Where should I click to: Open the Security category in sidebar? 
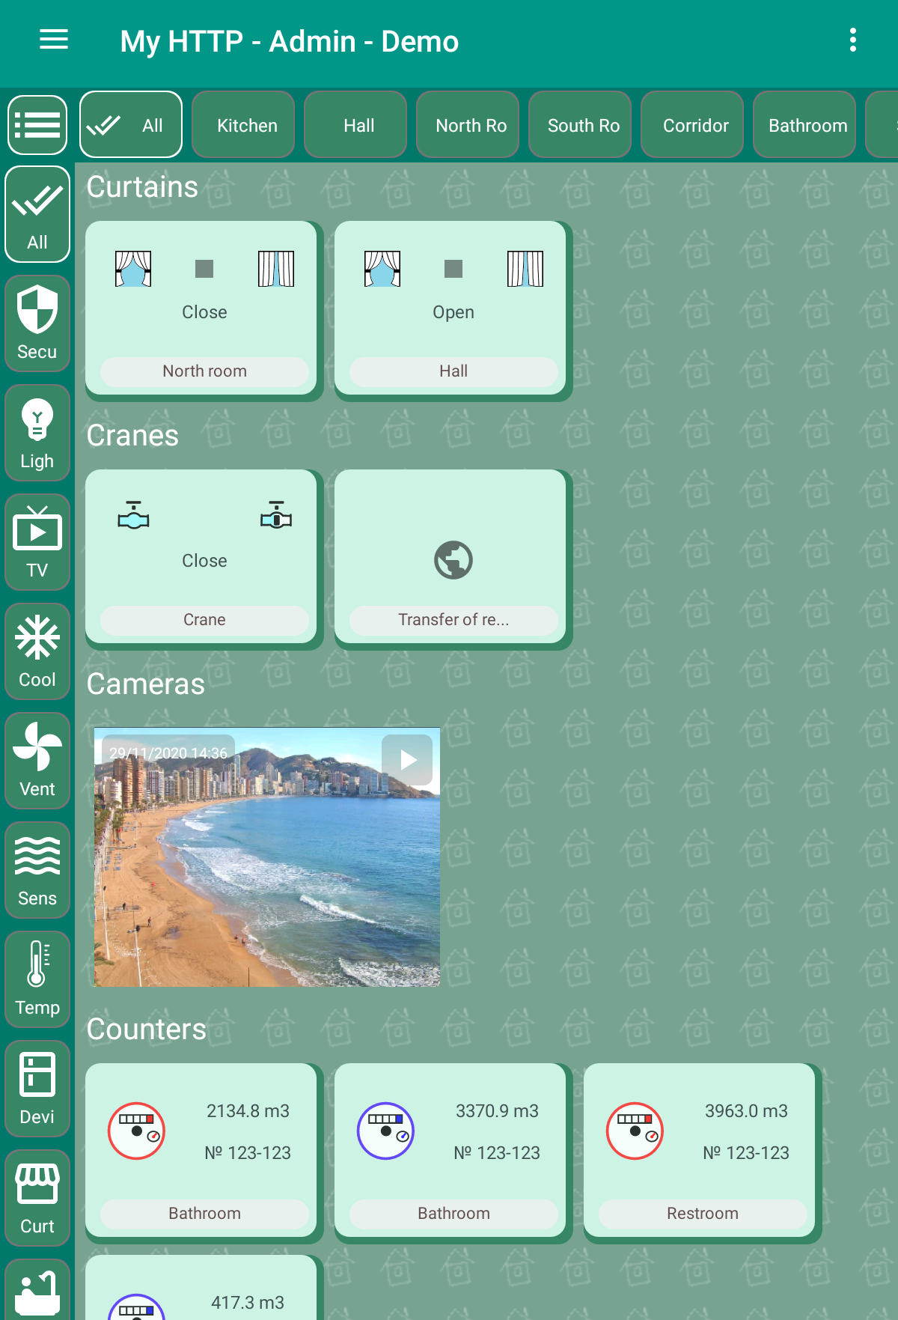(37, 323)
